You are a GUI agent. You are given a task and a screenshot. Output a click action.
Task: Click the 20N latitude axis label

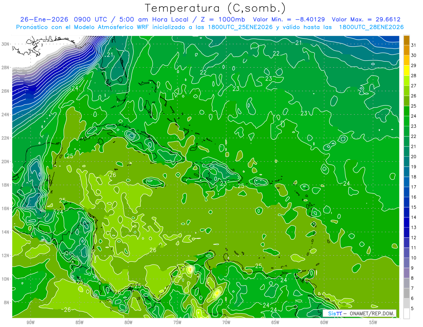[x=5, y=162]
